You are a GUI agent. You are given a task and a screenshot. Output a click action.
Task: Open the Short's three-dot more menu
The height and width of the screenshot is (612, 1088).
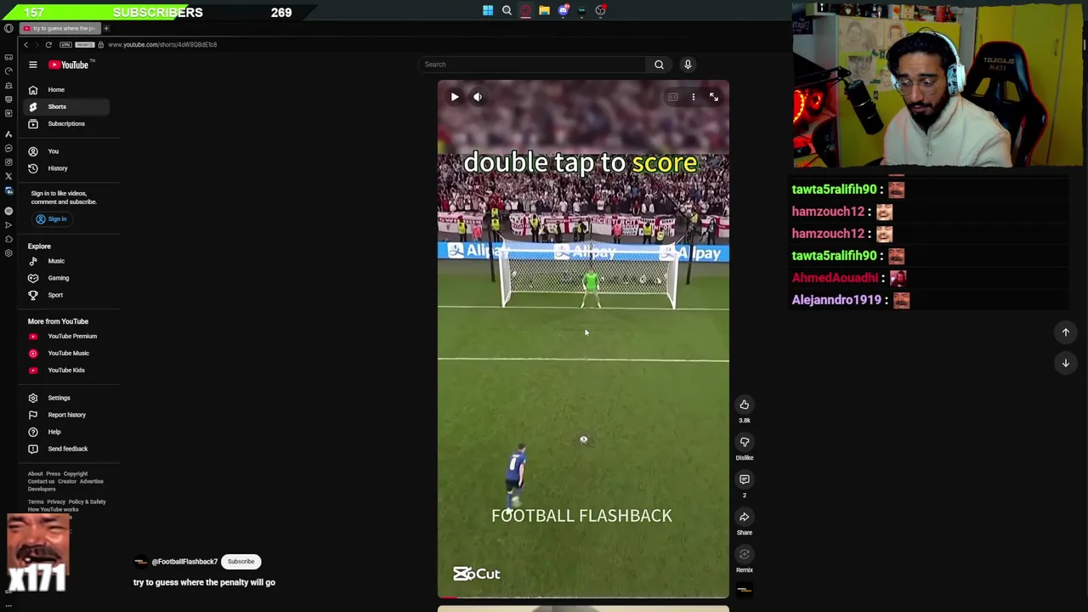pyautogui.click(x=693, y=97)
